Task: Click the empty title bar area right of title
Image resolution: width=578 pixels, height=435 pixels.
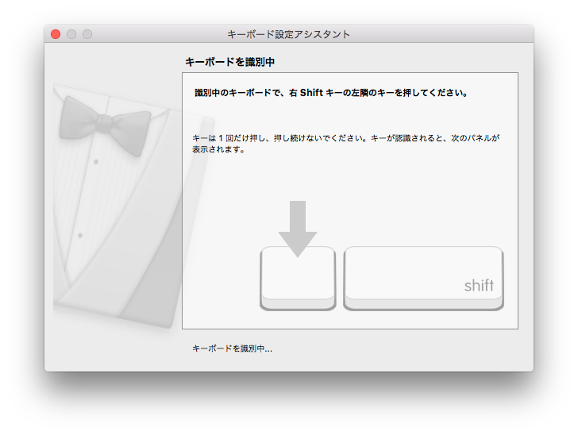Action: (x=445, y=34)
